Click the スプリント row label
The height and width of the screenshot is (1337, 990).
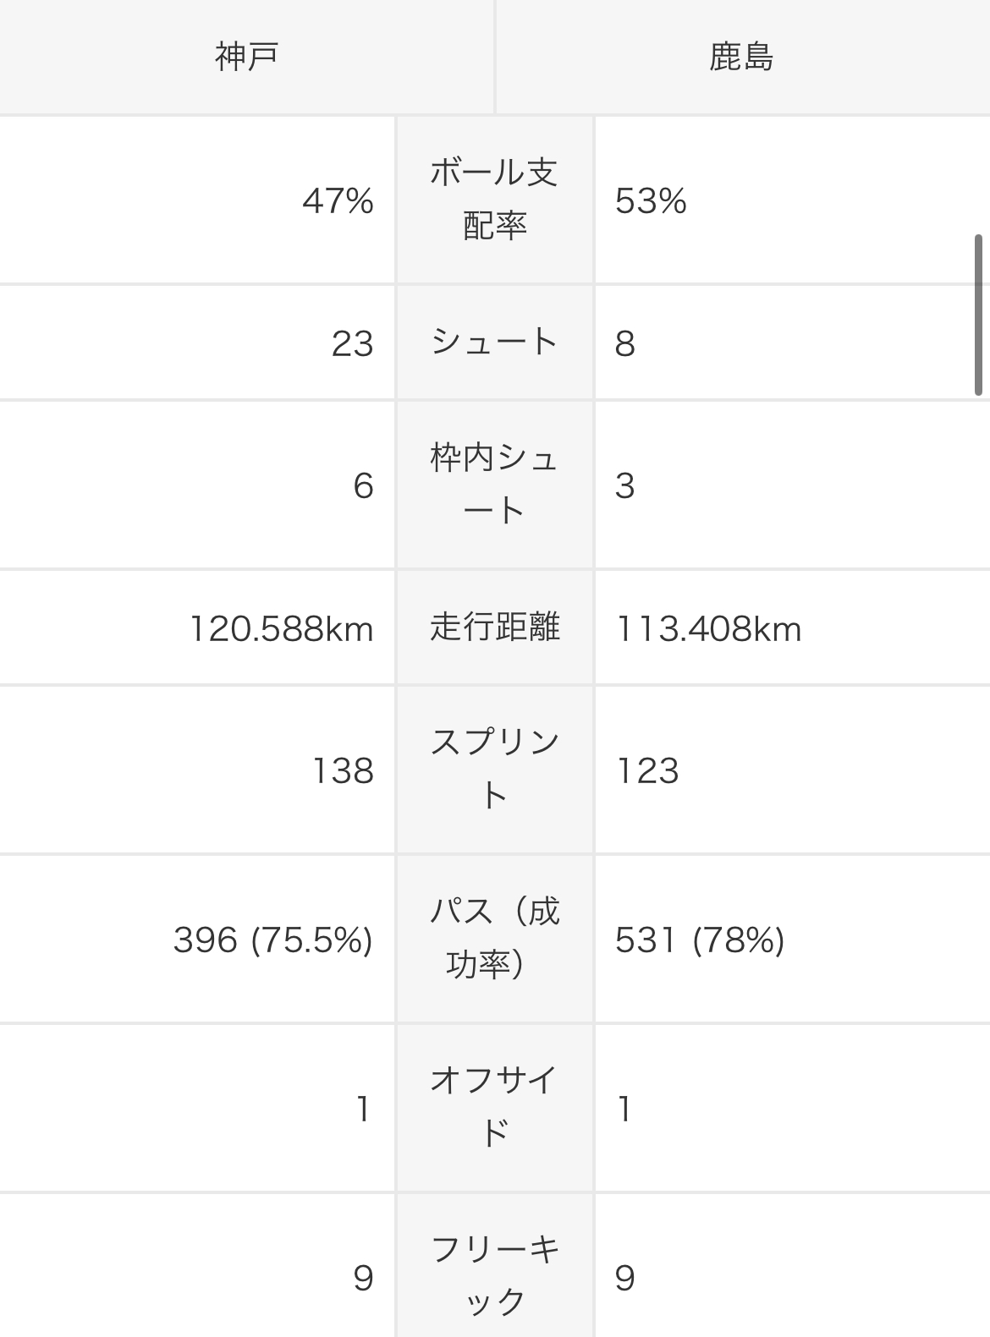pyautogui.click(x=494, y=770)
